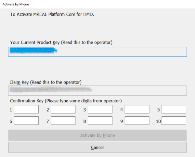
Task: Select 'To Activate MREAL Platform Core for HMD.' text
Action: click(x=52, y=14)
